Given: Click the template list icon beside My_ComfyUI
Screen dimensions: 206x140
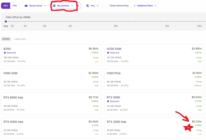Looking at the screenshot, I should 54,6.
